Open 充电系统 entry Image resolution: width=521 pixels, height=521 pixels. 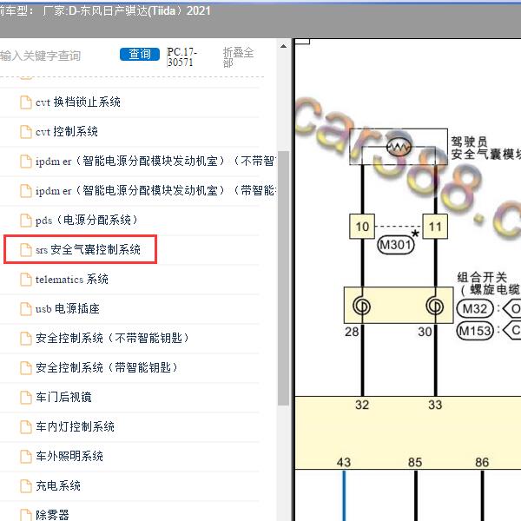tap(58, 485)
